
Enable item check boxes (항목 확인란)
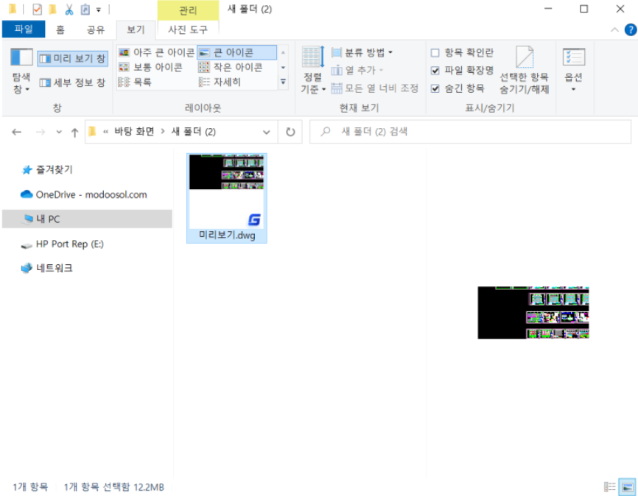(x=462, y=52)
